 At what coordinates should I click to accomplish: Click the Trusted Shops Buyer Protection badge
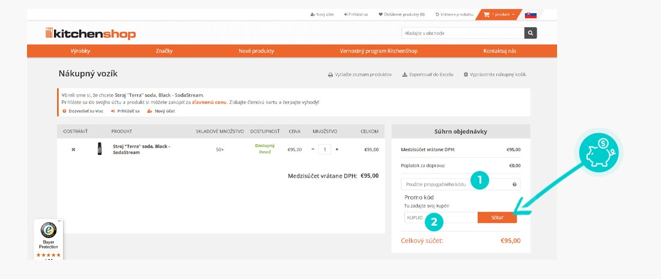tap(49, 239)
